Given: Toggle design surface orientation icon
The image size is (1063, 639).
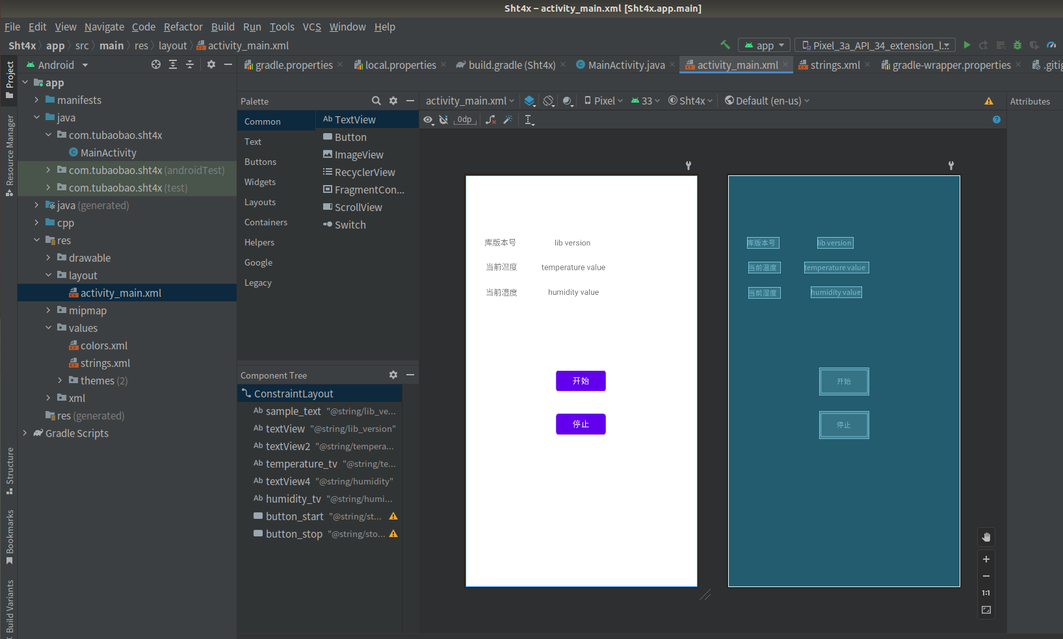Looking at the screenshot, I should [x=549, y=101].
